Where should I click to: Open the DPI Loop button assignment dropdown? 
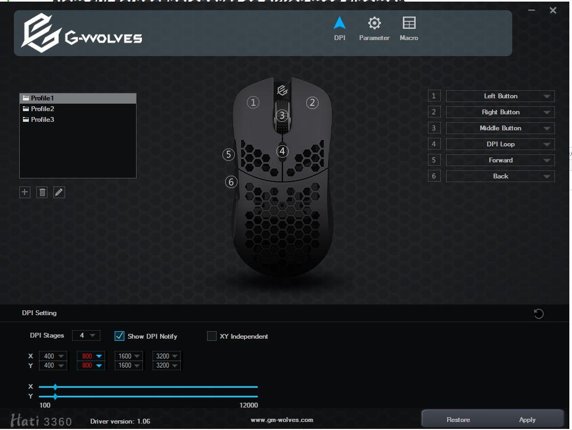[x=500, y=144]
